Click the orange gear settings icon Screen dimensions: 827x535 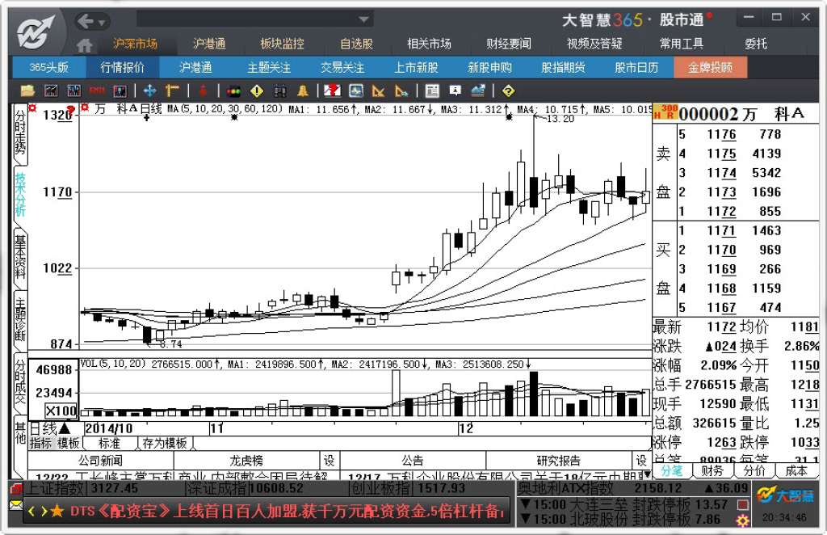pyautogui.click(x=743, y=520)
